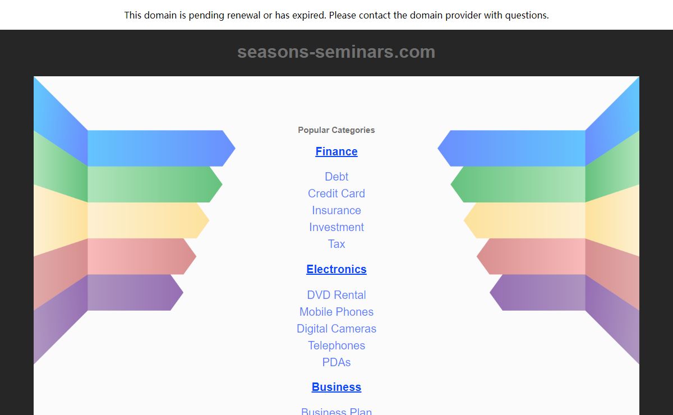
Task: Open the Mobile Phones link
Action: [x=336, y=312]
